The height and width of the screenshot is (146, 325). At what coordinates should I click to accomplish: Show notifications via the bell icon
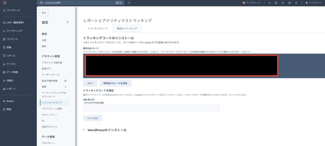point(296,3)
